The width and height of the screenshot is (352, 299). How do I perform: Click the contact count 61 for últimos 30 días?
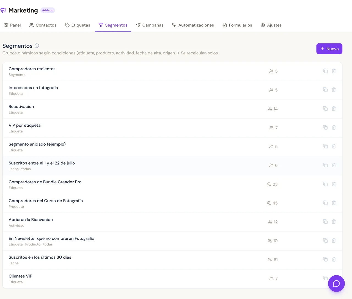click(273, 259)
